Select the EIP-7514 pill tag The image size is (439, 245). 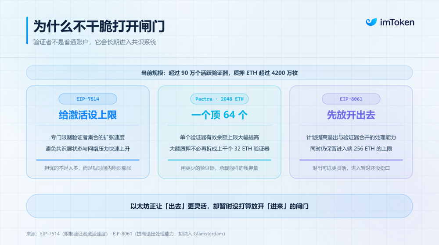[88, 99]
